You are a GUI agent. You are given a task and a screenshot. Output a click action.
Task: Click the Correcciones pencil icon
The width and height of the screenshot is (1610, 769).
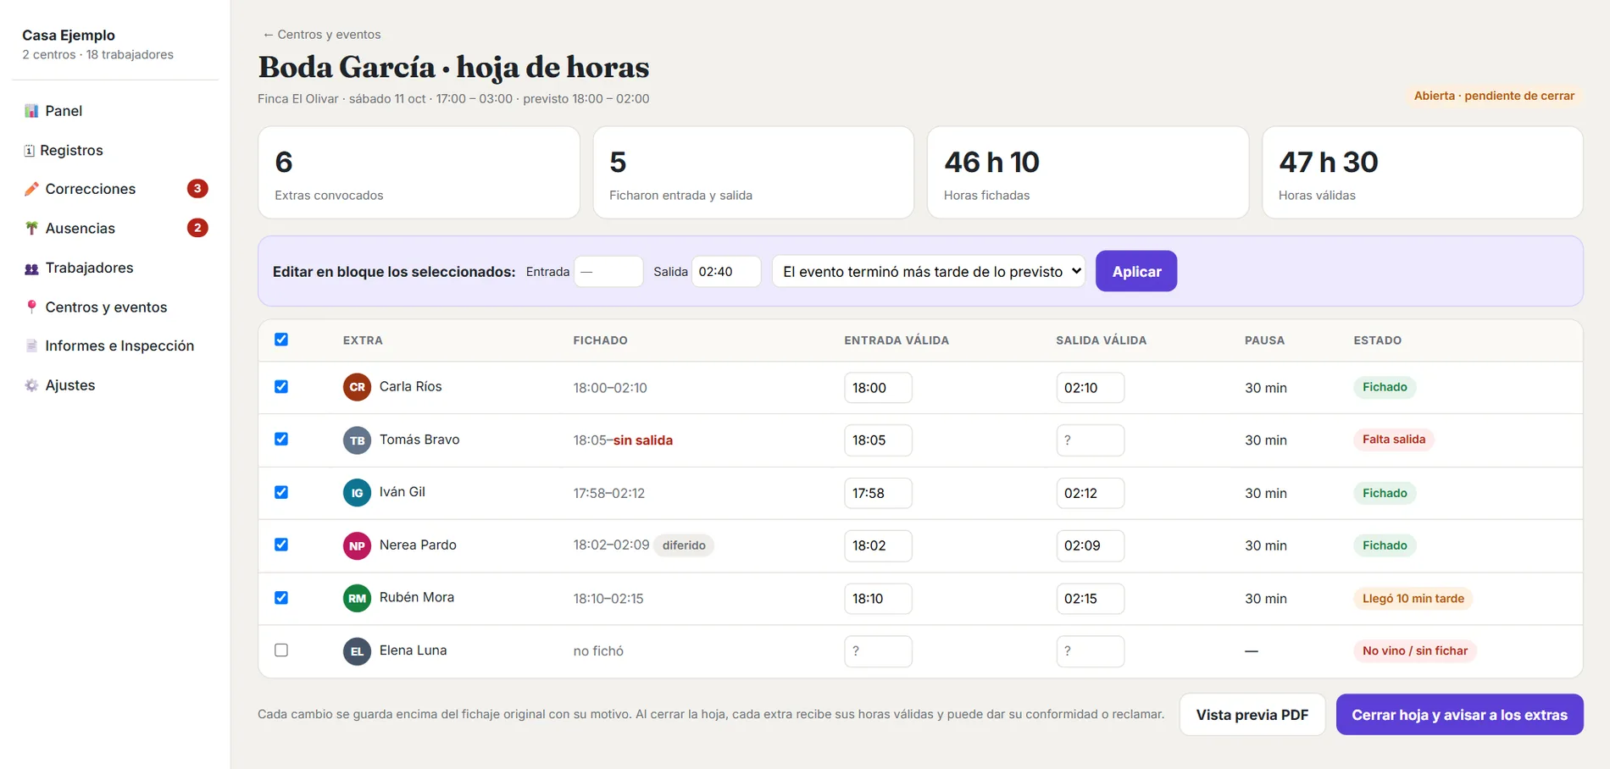pyautogui.click(x=31, y=189)
